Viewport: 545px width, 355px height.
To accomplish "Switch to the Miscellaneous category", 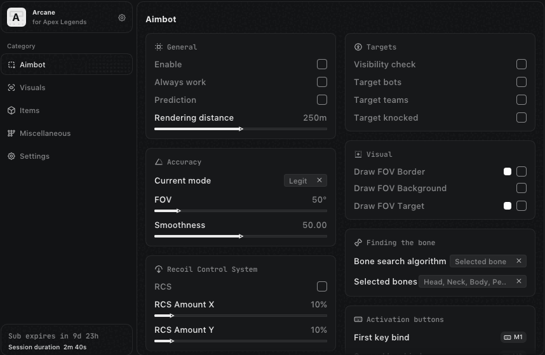I will (x=67, y=133).
